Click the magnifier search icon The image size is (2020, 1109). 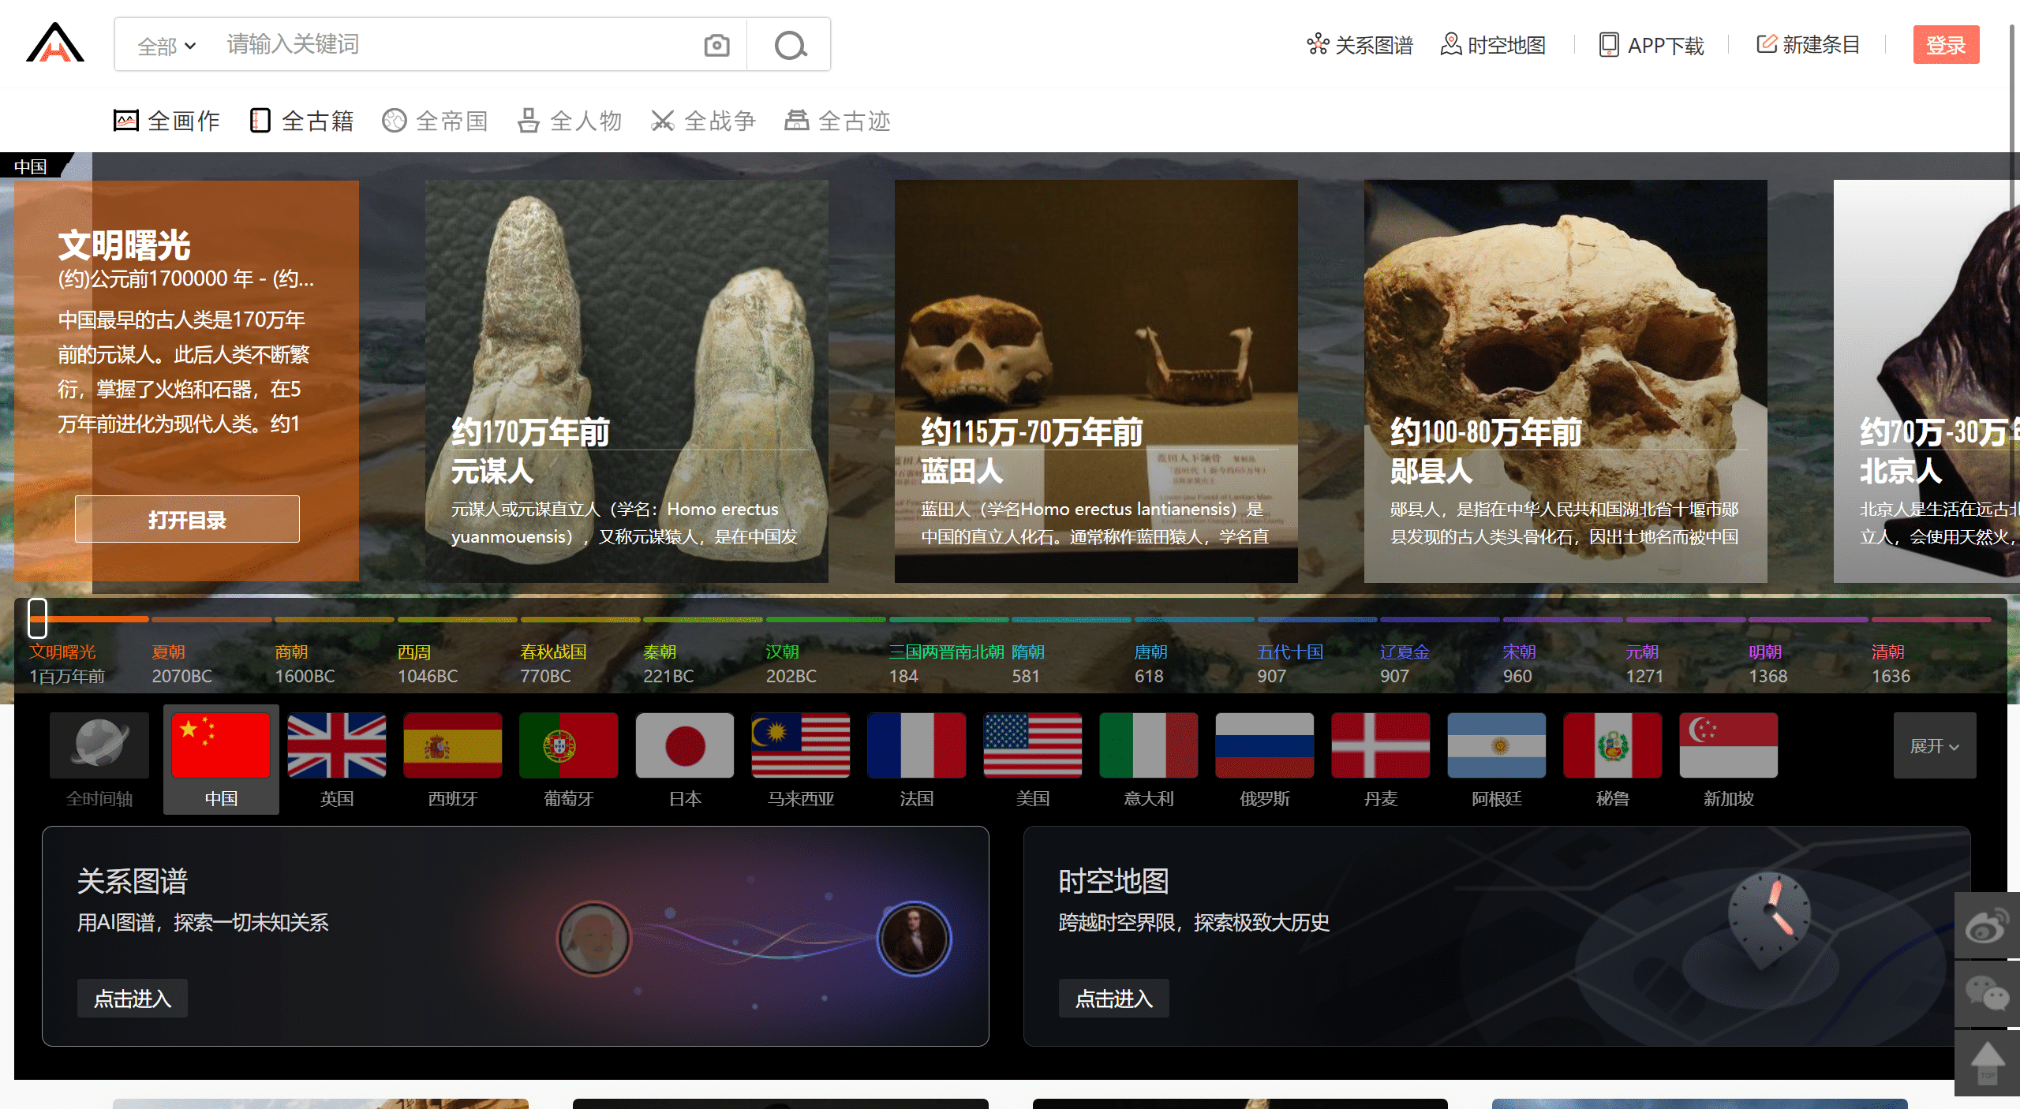[790, 45]
